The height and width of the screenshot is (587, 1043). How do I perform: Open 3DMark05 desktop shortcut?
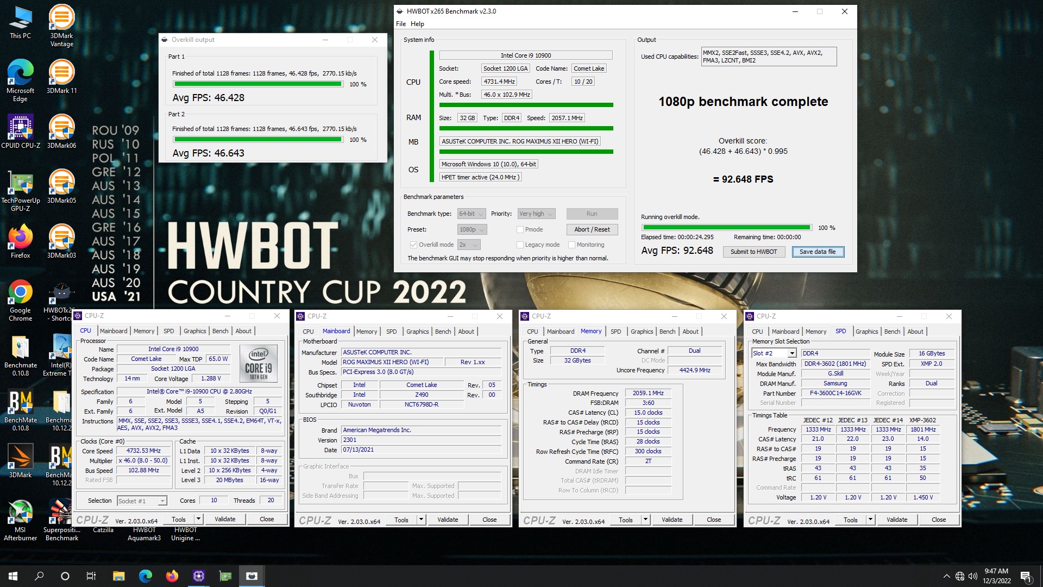(61, 186)
